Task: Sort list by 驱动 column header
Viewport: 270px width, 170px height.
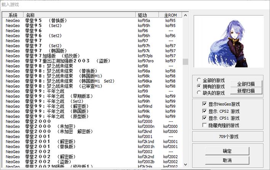Action: 148,15
